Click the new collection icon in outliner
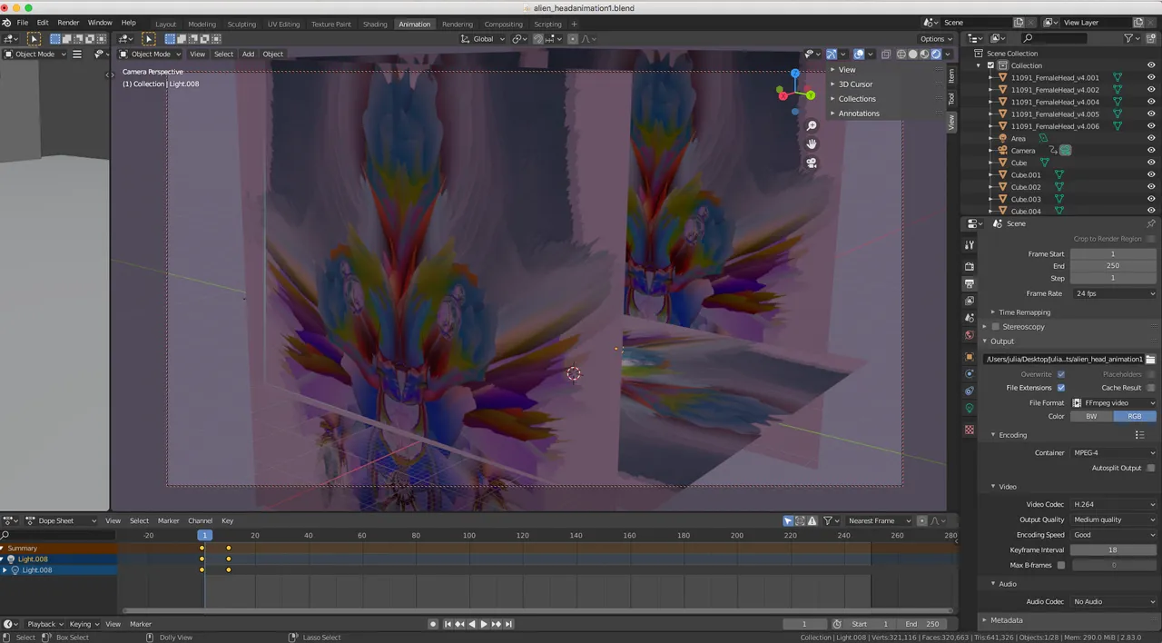This screenshot has height=643, width=1162. 1152,38
